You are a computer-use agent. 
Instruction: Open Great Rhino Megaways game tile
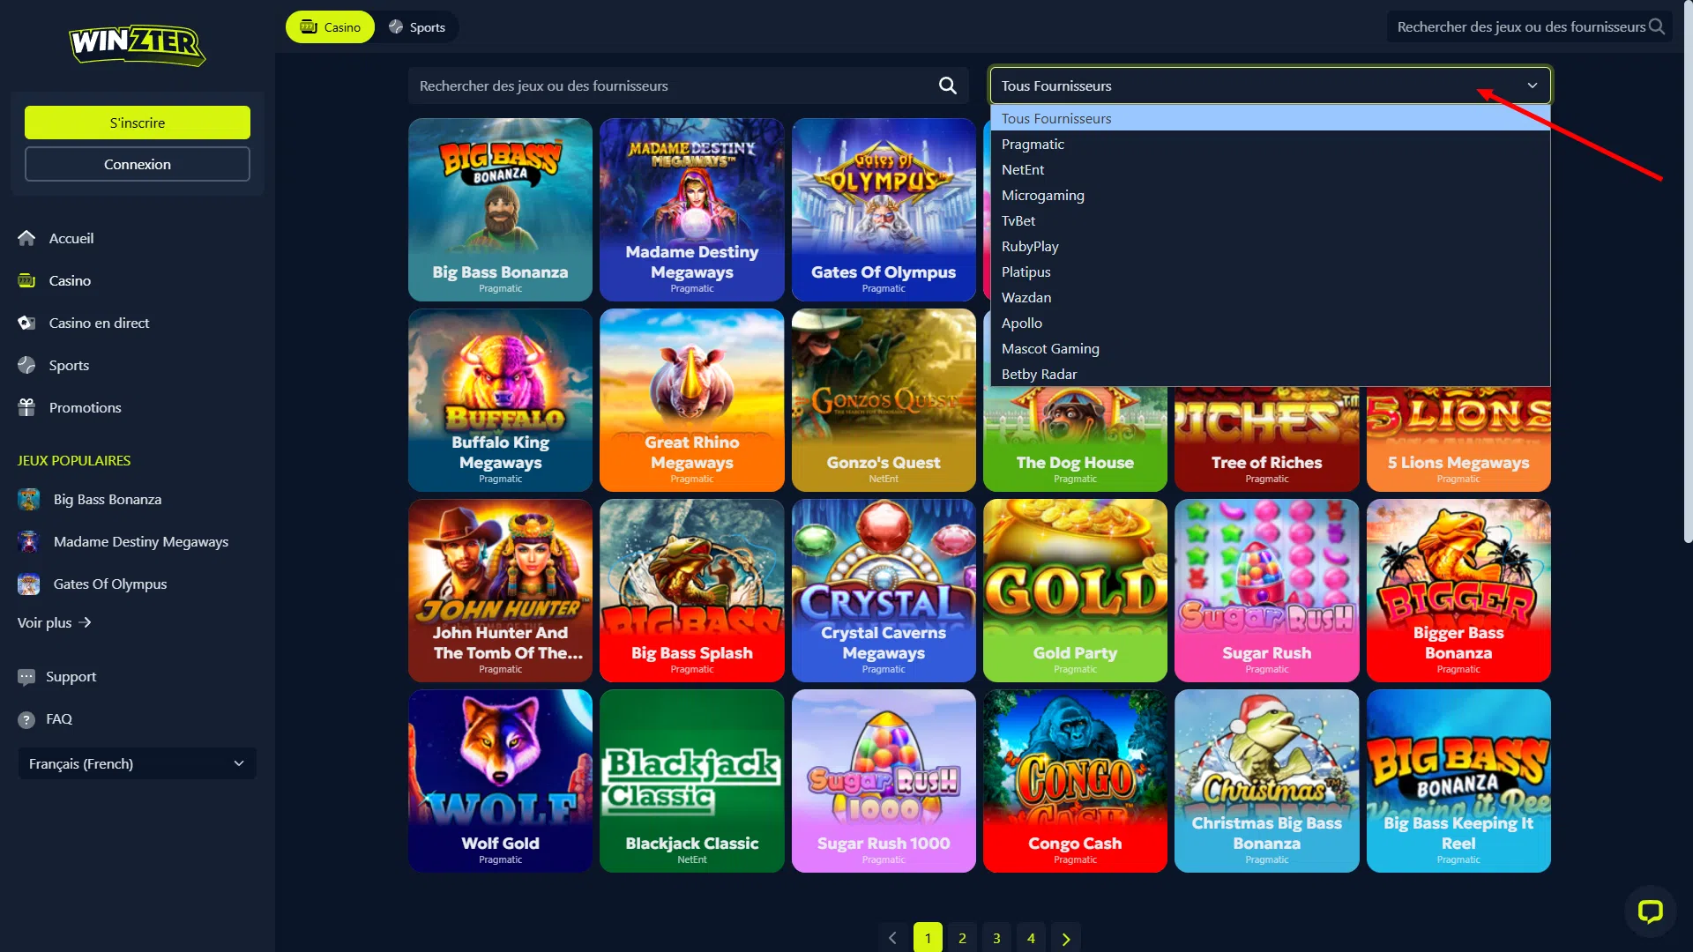pyautogui.click(x=692, y=400)
